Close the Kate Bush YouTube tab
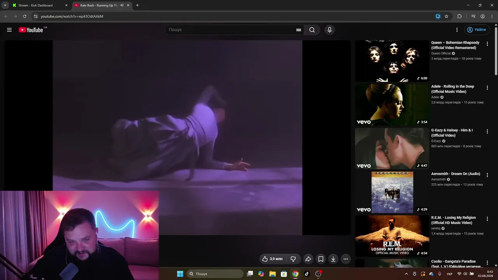 click(128, 5)
